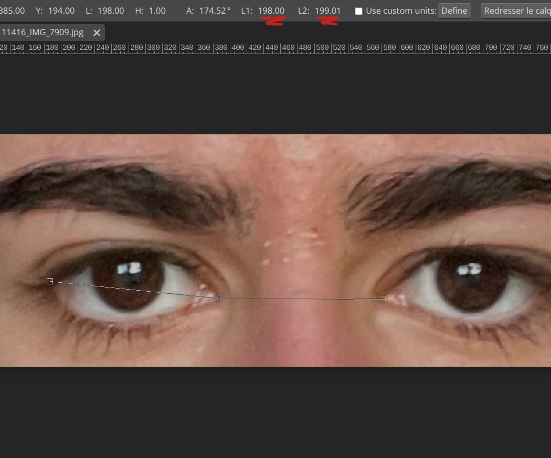Click the X coordinate readout showing 385.00
Image resolution: width=551 pixels, height=458 pixels.
pyautogui.click(x=12, y=10)
